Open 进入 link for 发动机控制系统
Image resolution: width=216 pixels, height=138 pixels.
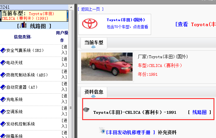tap(64, 123)
